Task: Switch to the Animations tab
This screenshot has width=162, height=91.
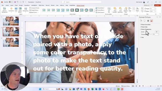Action: [x=34, y=5]
